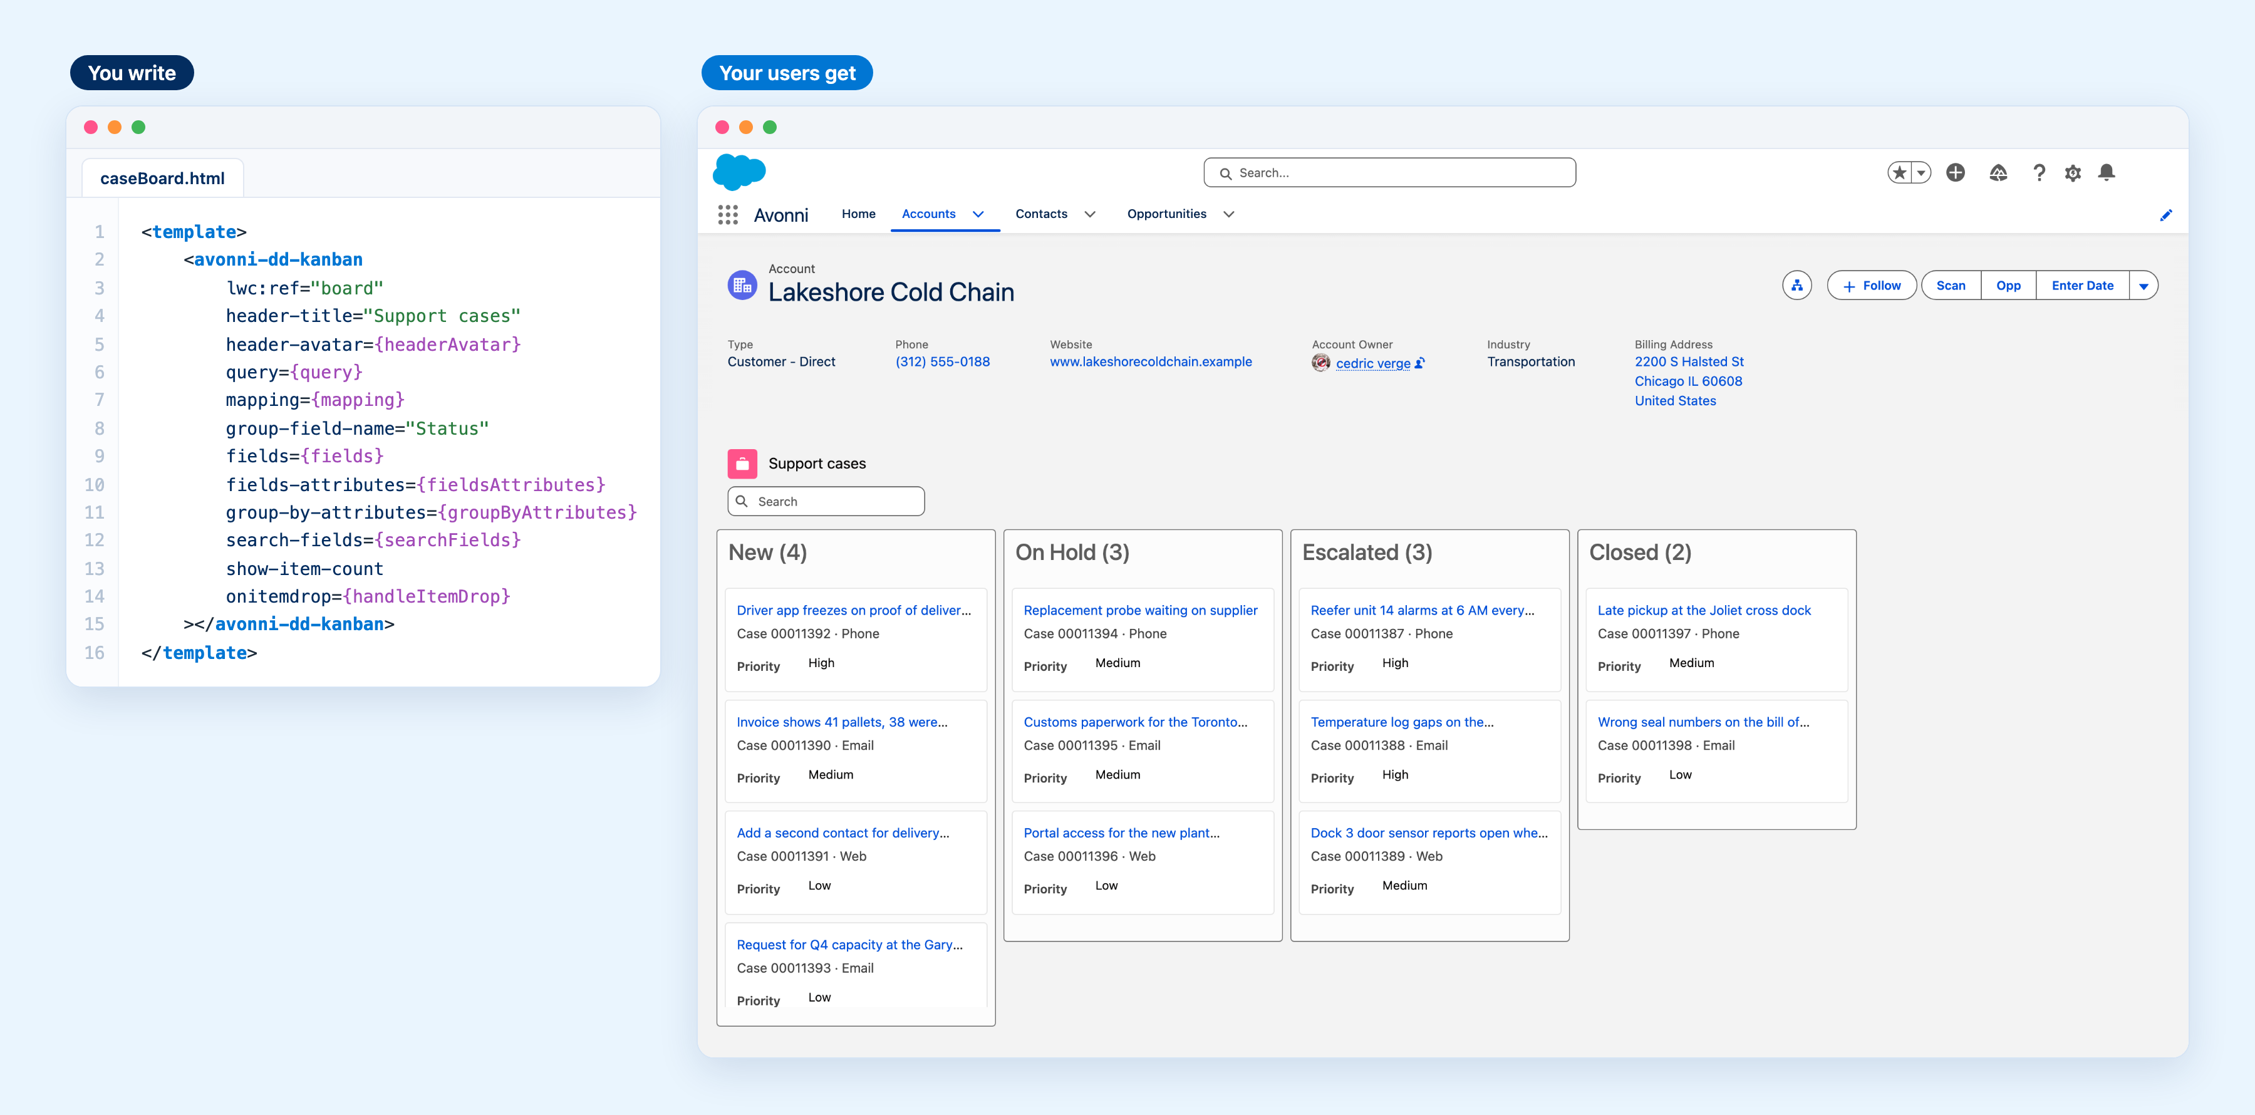
Task: Click the Follow button
Action: pyautogui.click(x=1872, y=286)
